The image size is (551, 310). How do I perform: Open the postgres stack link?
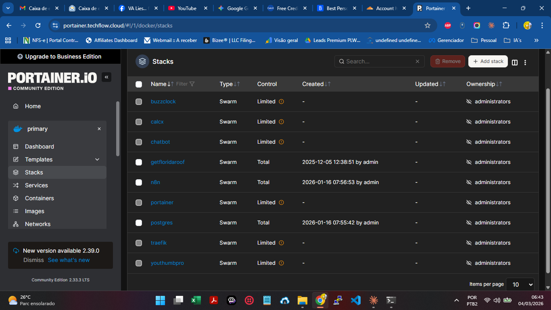pyautogui.click(x=161, y=223)
